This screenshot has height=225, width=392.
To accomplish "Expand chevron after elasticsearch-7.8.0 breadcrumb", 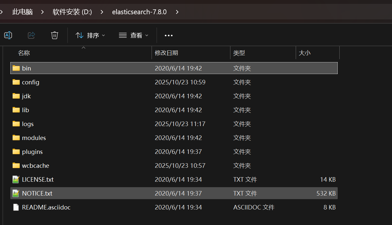I will tap(177, 12).
